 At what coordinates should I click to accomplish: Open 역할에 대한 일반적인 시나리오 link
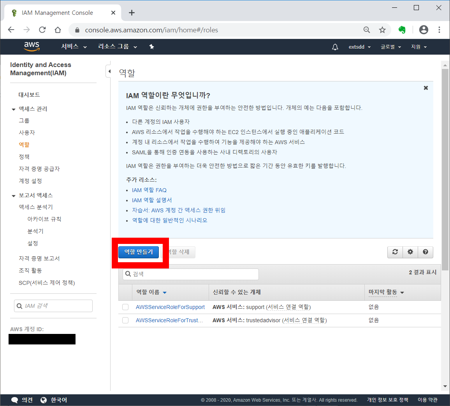coord(170,221)
